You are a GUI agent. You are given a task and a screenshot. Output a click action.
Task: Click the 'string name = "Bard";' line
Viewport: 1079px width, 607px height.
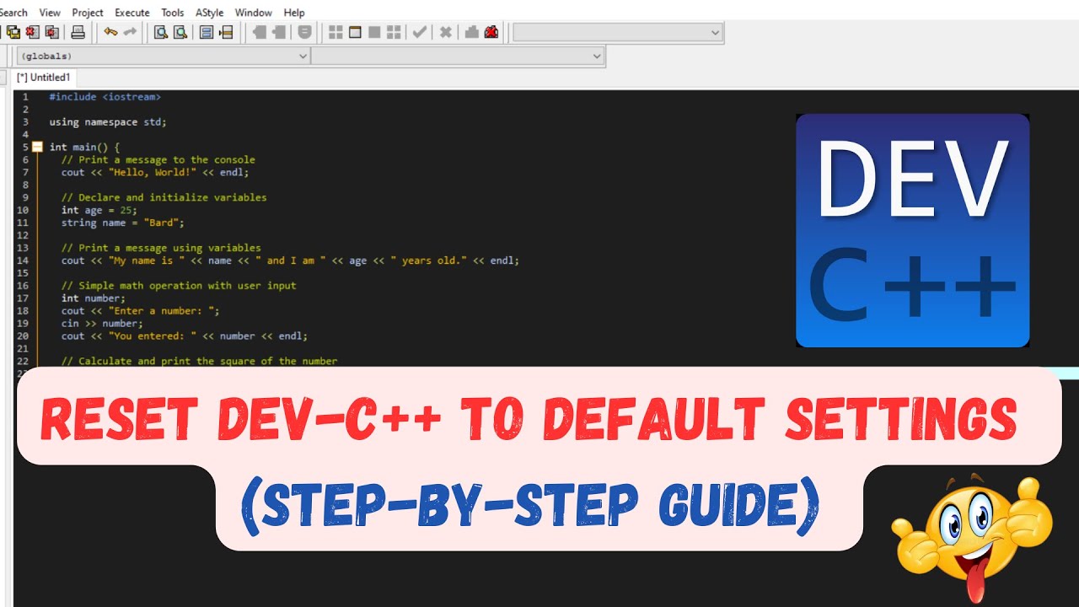tap(122, 223)
